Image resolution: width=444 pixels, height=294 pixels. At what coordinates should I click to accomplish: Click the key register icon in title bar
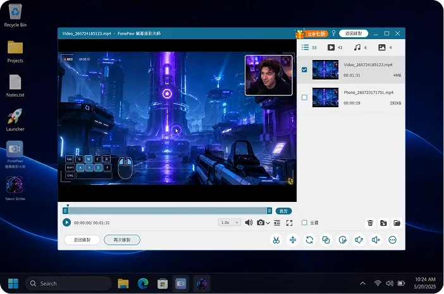[x=333, y=33]
